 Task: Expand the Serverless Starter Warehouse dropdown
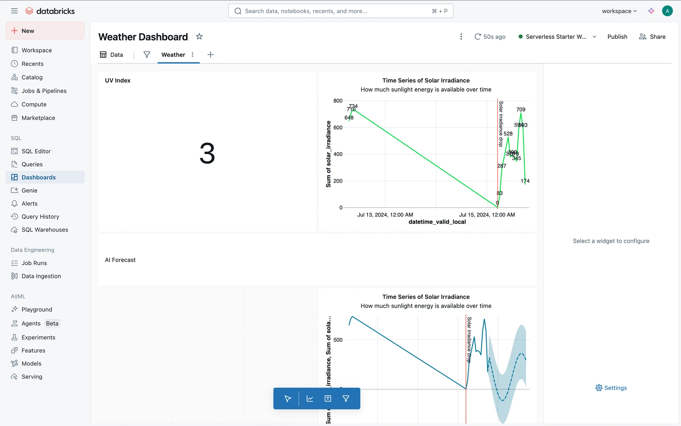tap(594, 37)
